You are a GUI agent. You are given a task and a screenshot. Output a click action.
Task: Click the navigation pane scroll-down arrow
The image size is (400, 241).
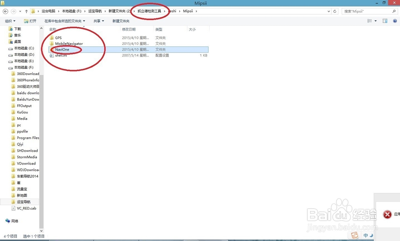coord(41,231)
